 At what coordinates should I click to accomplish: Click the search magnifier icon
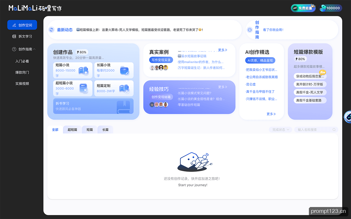point(334,130)
